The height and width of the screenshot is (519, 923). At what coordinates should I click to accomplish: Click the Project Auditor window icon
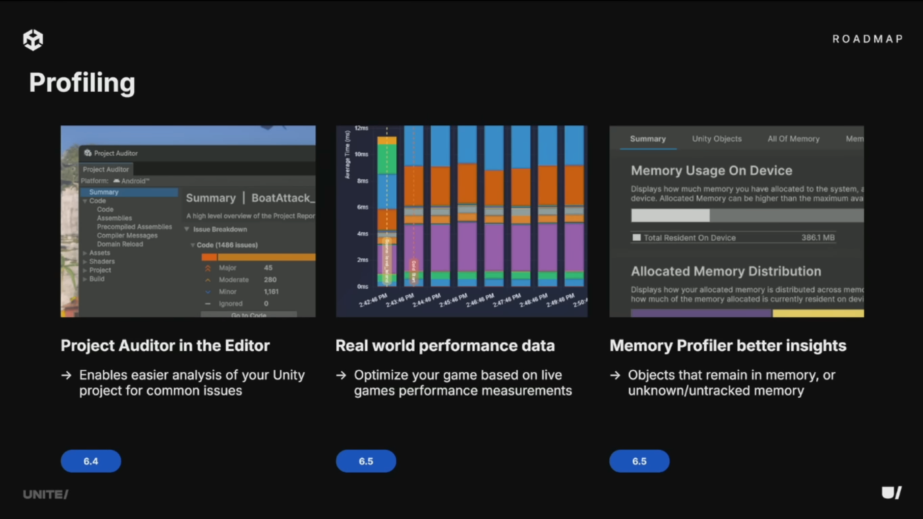(x=88, y=153)
